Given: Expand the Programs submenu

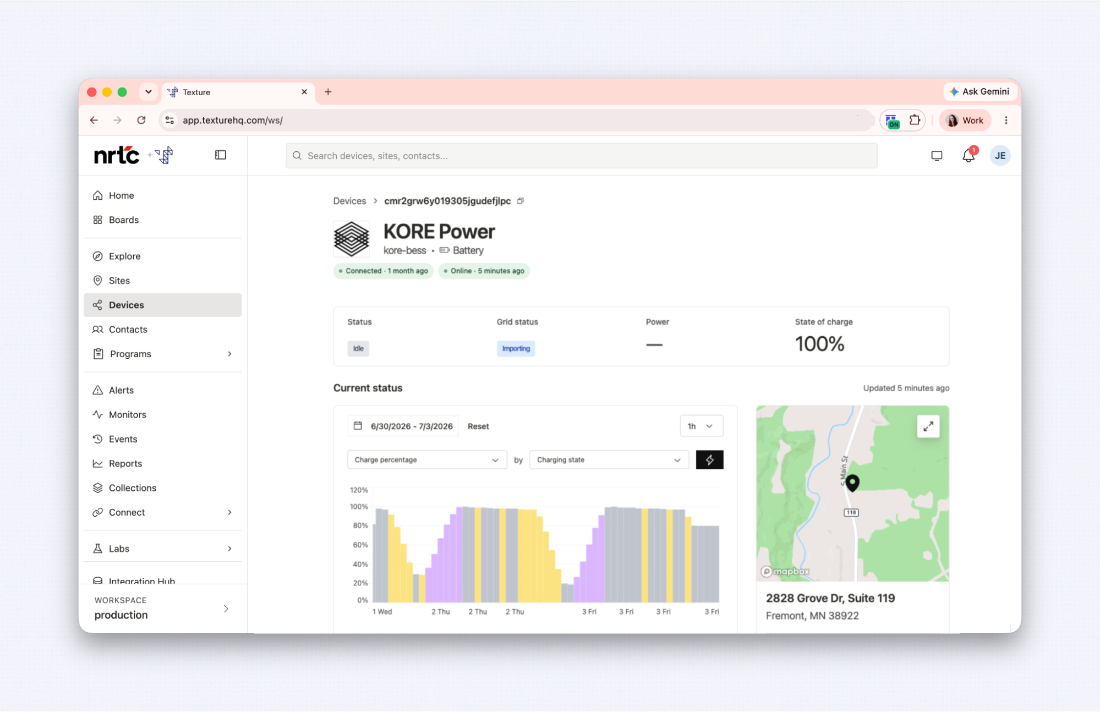Looking at the screenshot, I should (229, 354).
